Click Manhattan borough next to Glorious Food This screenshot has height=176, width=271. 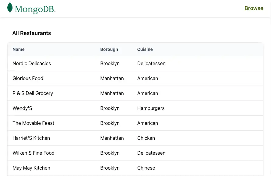(112, 78)
